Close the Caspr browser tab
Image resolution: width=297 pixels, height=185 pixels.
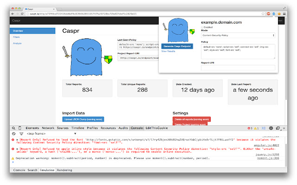coord(54,9)
